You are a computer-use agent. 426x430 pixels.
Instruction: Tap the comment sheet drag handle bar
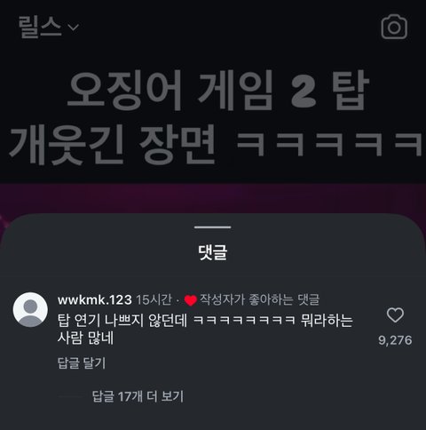[213, 227]
